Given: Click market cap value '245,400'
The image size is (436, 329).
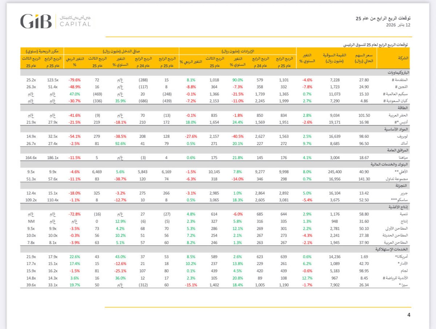Looking at the screenshot, I should coord(335,172).
